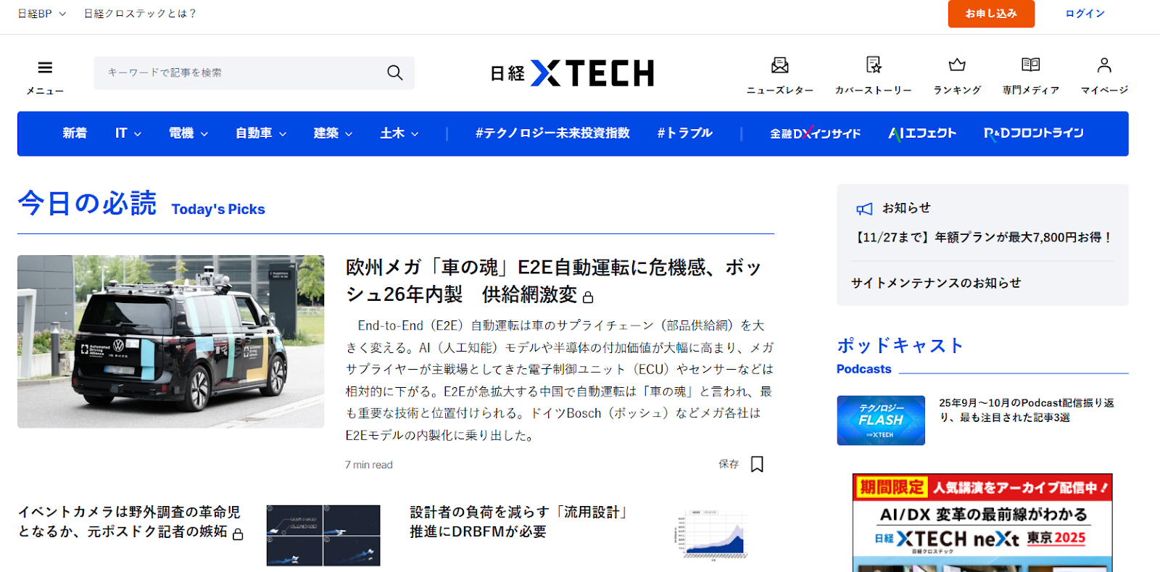
Task: Open the ranking crown icon
Action: pyautogui.click(x=957, y=66)
